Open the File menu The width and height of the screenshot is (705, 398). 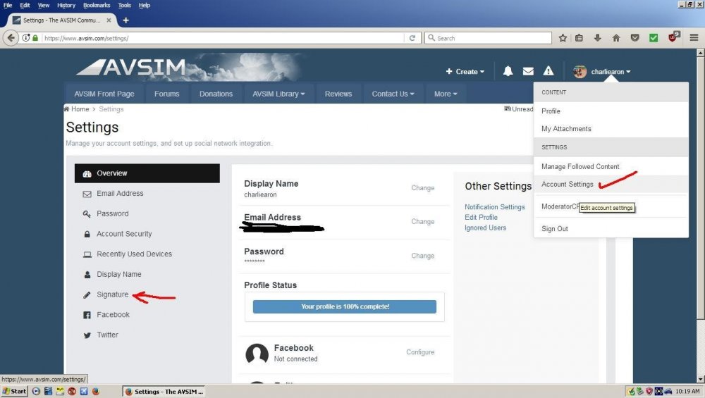[8, 6]
